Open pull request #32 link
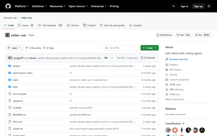 (90, 108)
